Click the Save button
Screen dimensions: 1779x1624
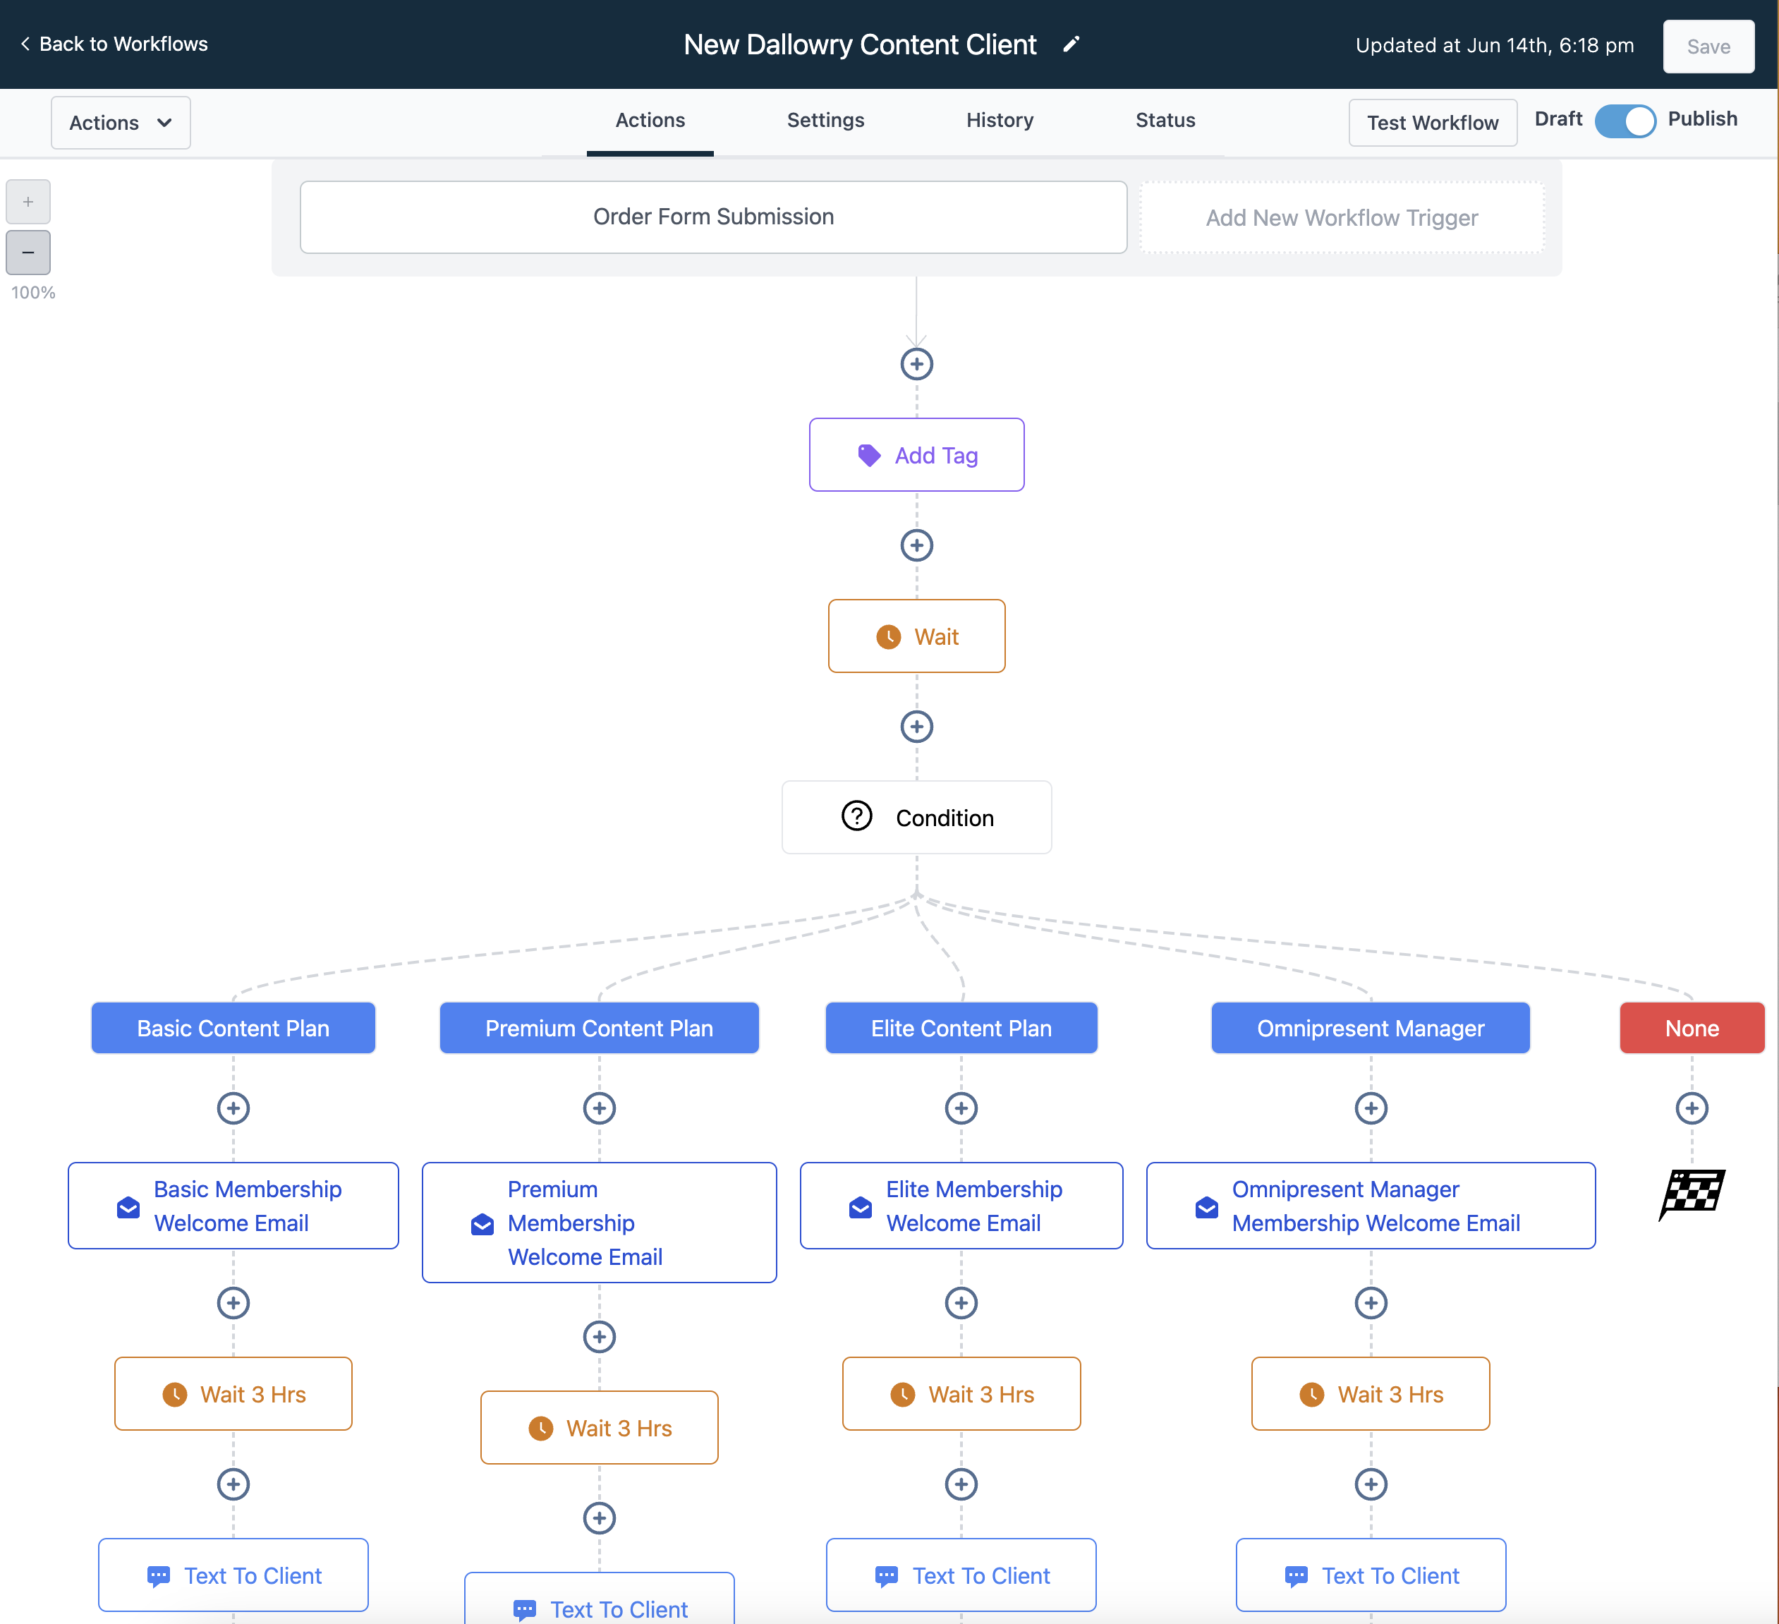point(1708,47)
